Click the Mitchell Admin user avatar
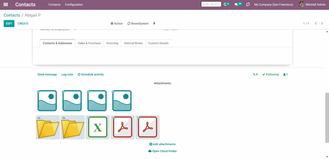 coord(302,4)
